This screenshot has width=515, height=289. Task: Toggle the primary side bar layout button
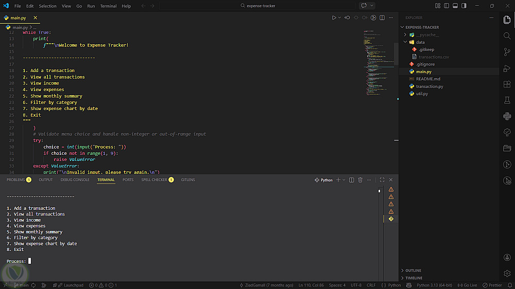point(447,6)
